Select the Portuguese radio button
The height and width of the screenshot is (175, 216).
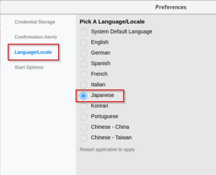pyautogui.click(x=83, y=117)
